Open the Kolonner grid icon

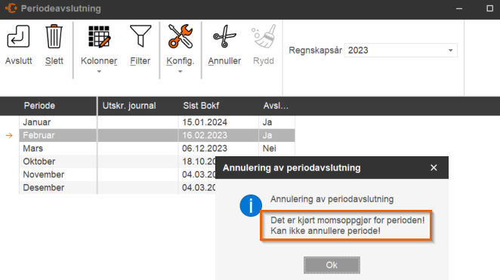[x=99, y=37]
